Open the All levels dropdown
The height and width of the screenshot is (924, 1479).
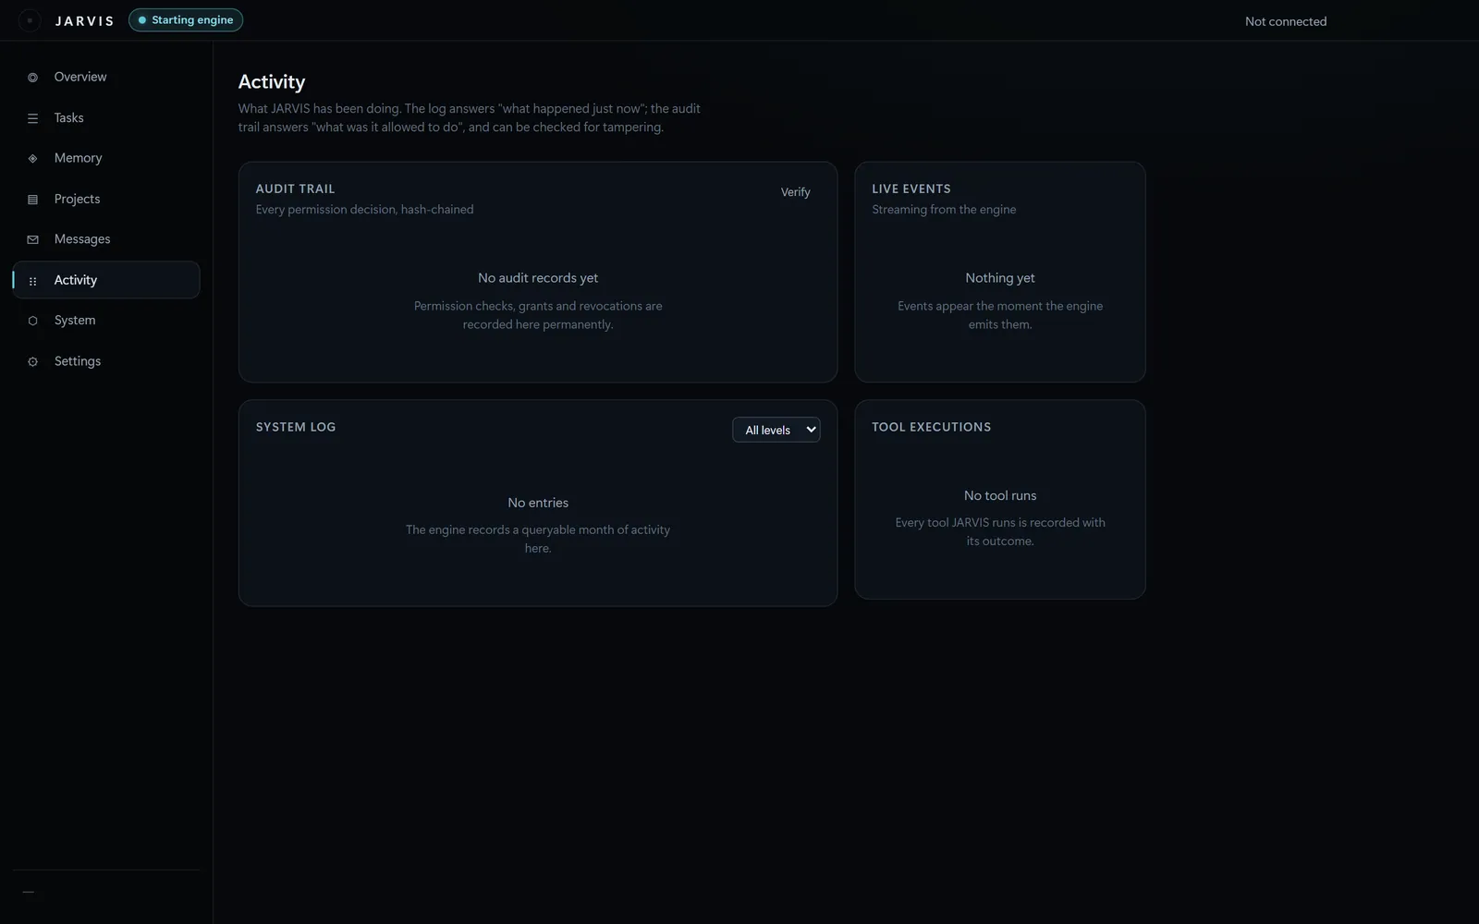click(x=776, y=430)
